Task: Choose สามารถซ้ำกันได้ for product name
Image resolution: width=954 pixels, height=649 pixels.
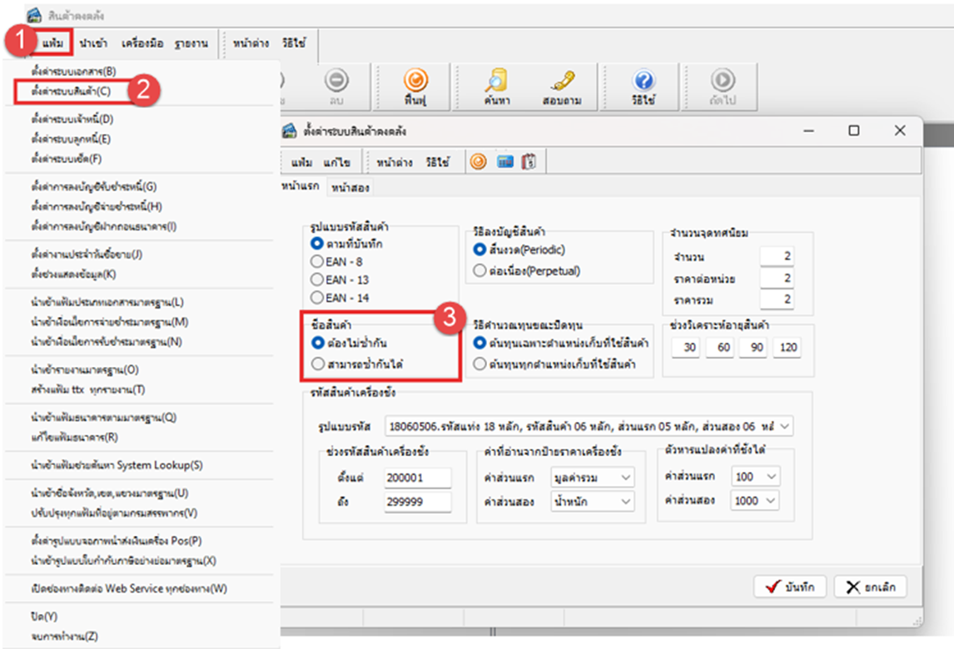Action: (317, 364)
